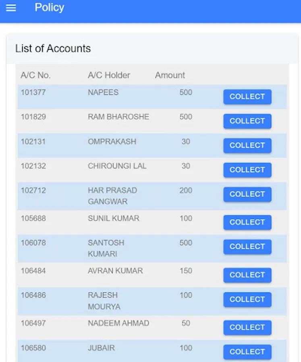Click the A/C Holder column header
This screenshot has height=362, width=301.
[x=109, y=75]
